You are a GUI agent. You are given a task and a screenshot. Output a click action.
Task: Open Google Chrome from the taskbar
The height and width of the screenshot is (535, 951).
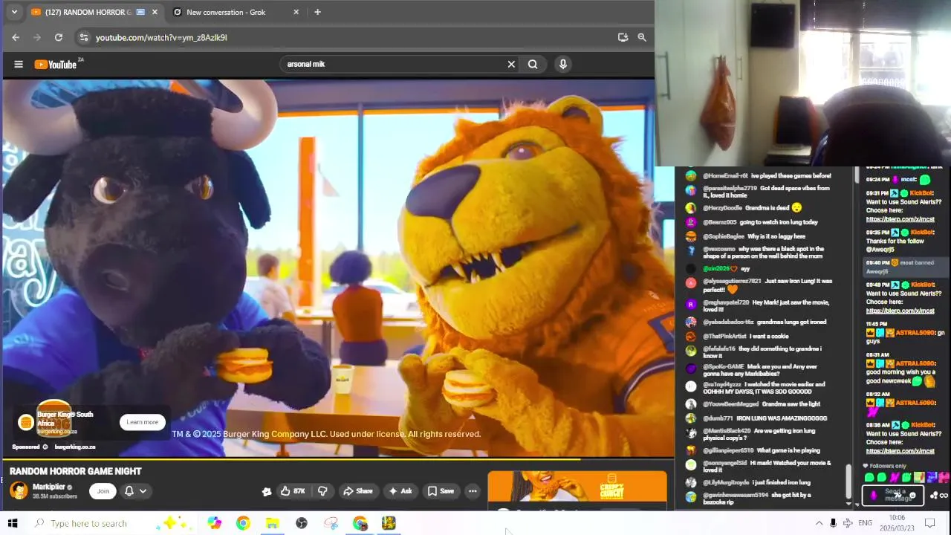(243, 523)
